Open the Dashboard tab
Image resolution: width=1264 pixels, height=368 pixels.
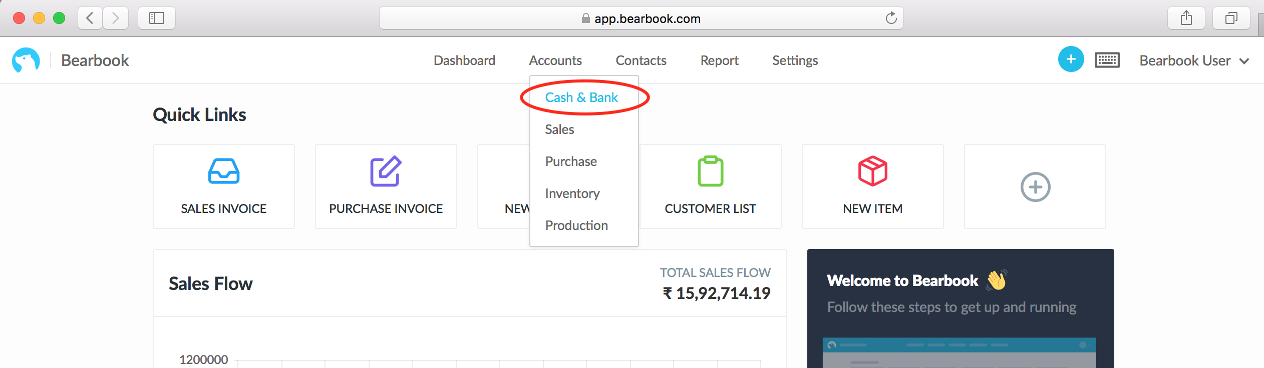[x=464, y=60]
